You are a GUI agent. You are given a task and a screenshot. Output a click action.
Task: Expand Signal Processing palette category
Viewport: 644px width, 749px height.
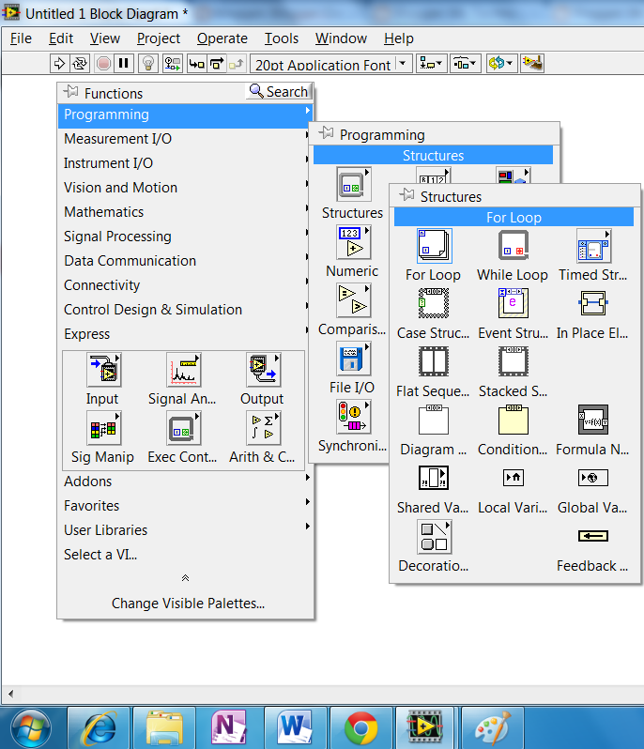tap(185, 236)
